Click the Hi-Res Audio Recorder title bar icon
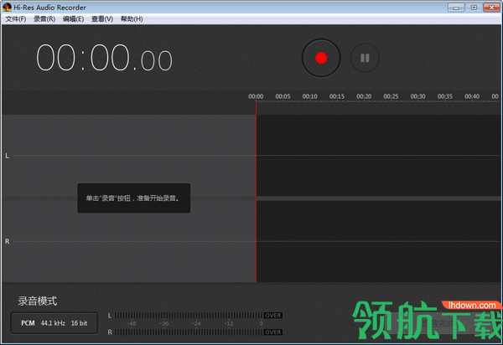Viewport: 503px width, 345px height. click(7, 7)
